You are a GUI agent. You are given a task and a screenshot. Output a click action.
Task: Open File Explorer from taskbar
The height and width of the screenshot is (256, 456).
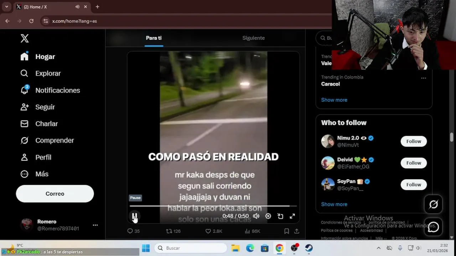[235, 248]
